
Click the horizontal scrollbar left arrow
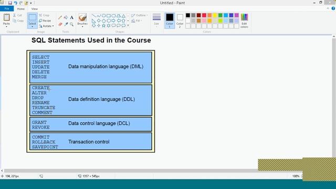pyautogui.click(x=2, y=171)
